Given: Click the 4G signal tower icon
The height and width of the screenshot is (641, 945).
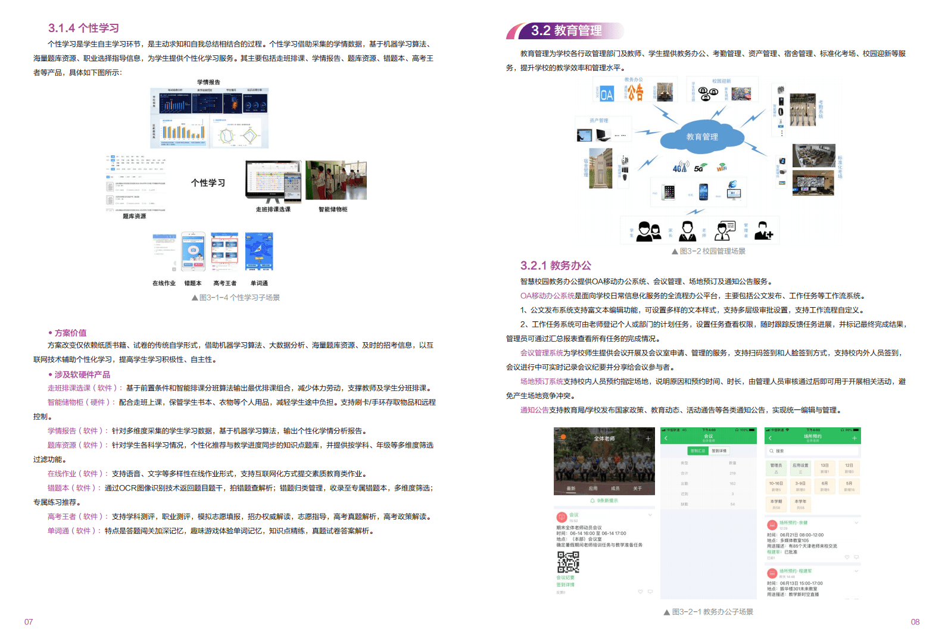Looking at the screenshot, I should coord(681,167).
